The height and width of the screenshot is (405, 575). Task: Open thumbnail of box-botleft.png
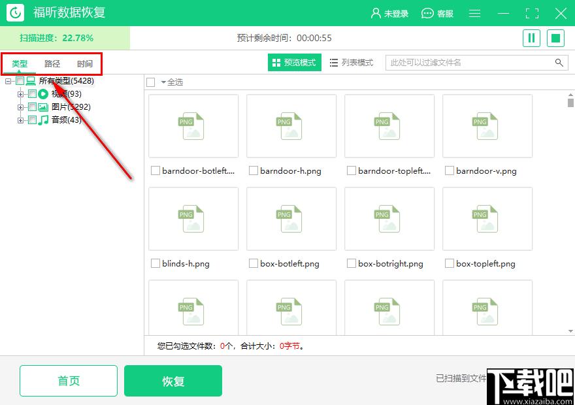(x=291, y=219)
